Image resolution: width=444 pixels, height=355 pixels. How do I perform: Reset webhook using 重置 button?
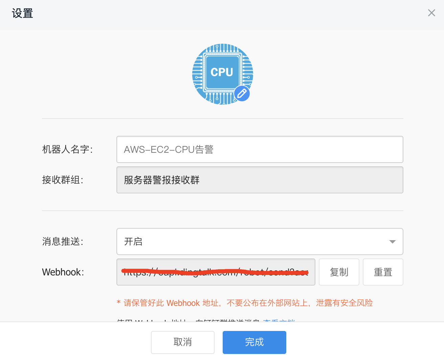(x=383, y=272)
